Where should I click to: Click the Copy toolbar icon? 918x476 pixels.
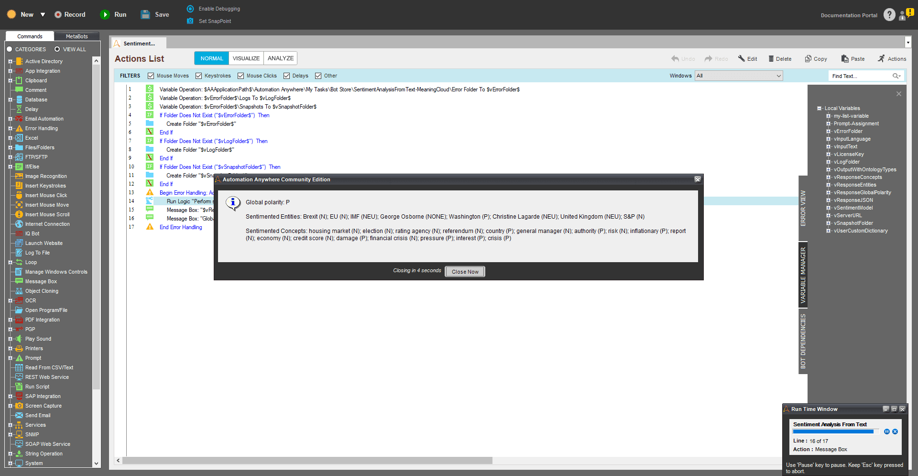click(x=808, y=59)
